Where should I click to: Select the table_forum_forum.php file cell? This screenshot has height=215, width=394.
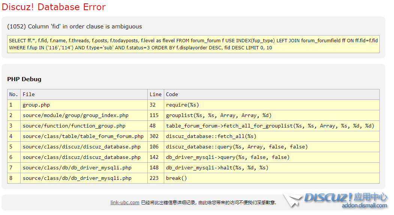tap(84, 136)
